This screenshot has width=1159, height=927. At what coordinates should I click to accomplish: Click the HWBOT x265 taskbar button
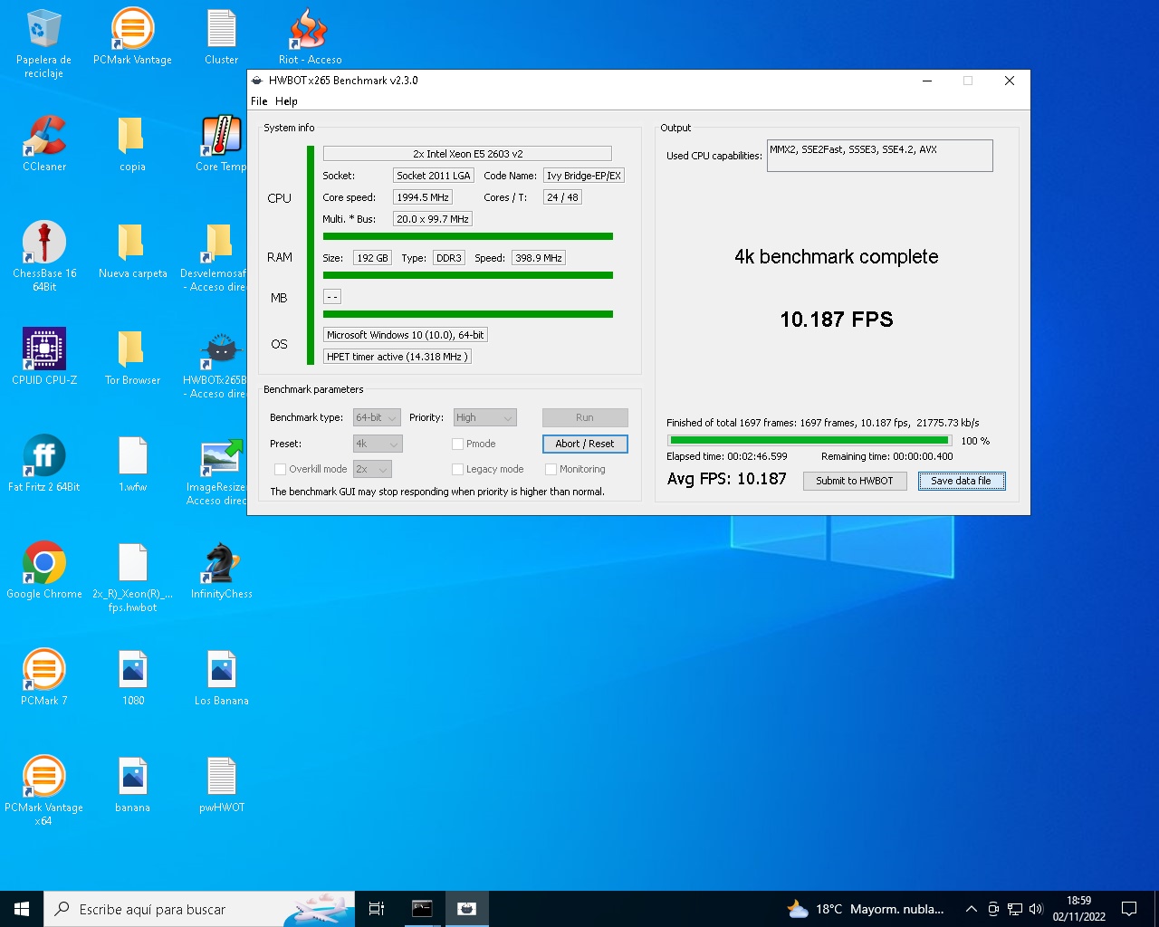[466, 909]
